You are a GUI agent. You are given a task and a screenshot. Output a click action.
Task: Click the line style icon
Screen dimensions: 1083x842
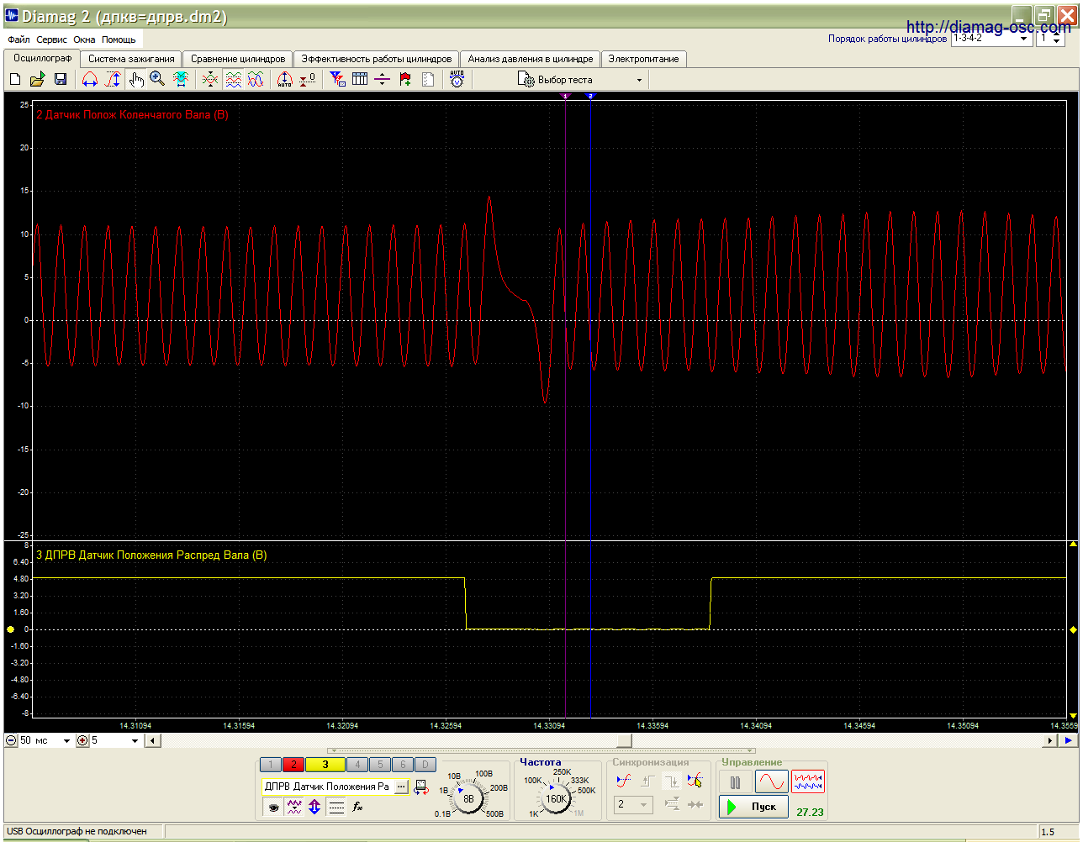(336, 808)
